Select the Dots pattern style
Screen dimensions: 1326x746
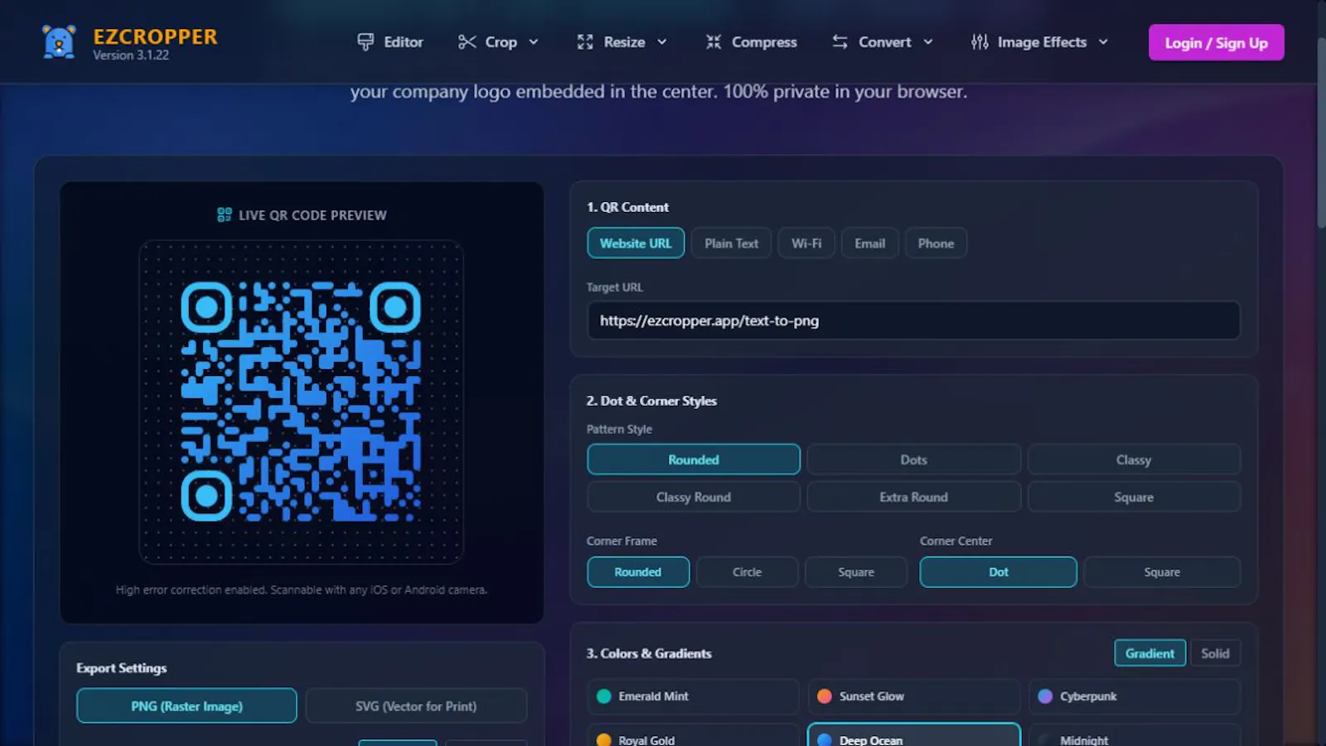click(x=914, y=460)
